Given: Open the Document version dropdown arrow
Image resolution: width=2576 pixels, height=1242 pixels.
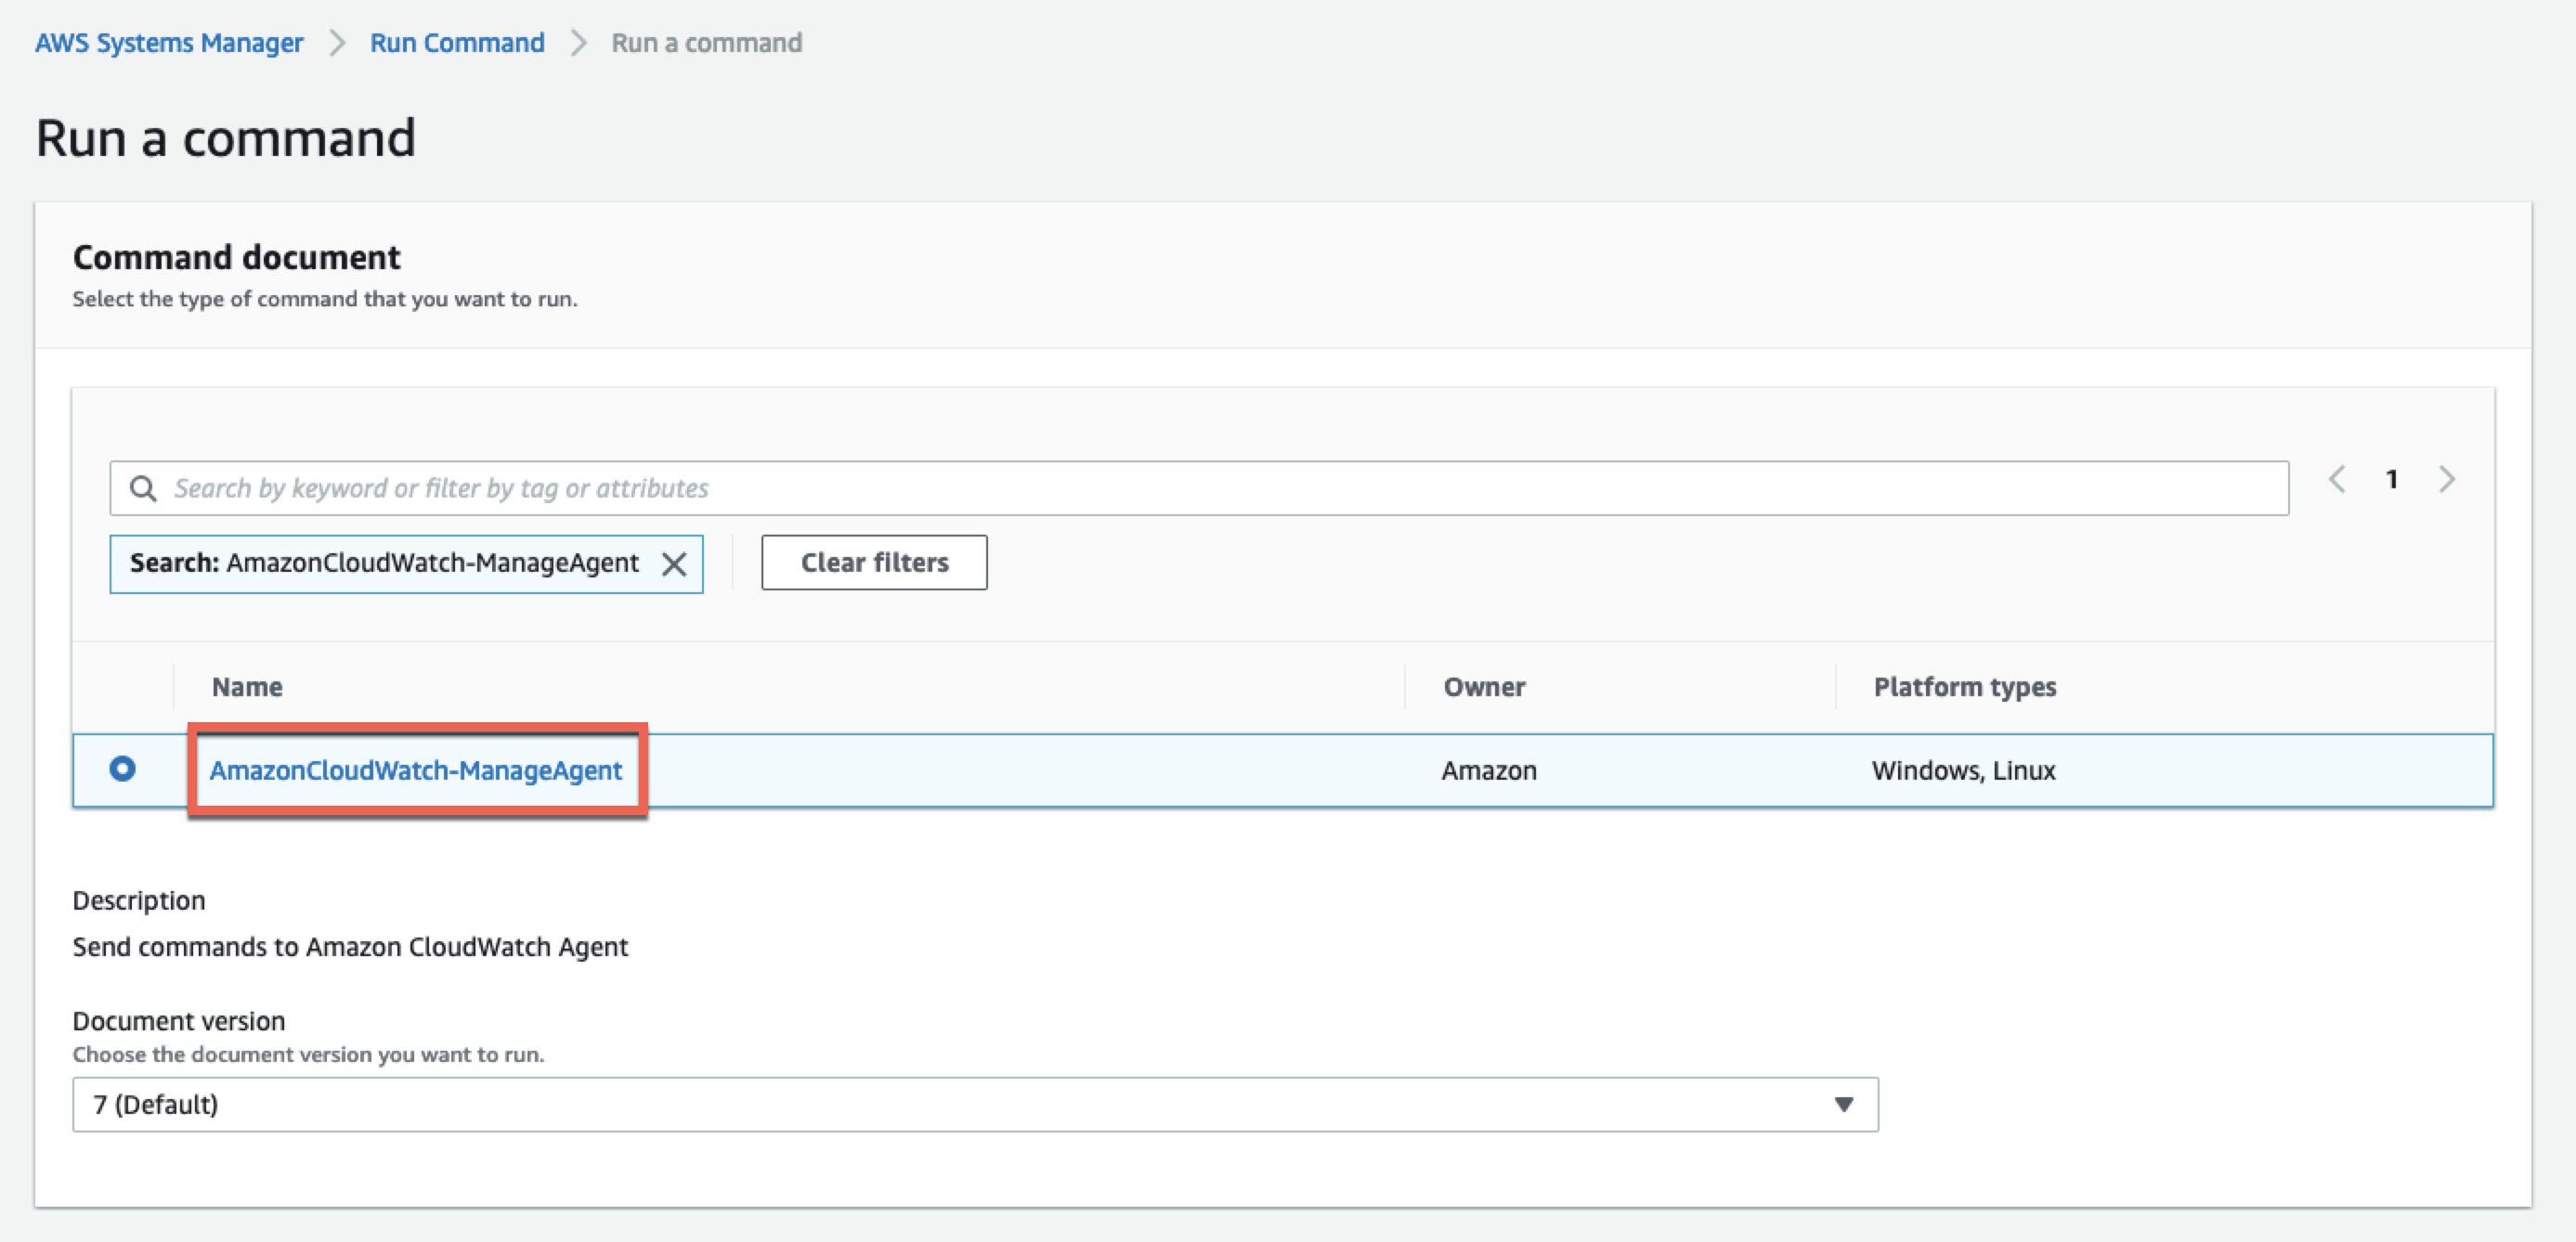Looking at the screenshot, I should (1843, 1104).
